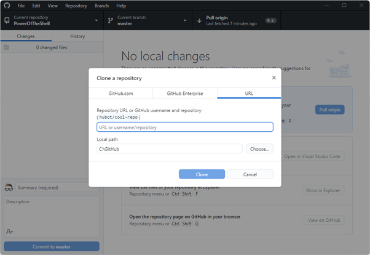The image size is (370, 255).
Task: Switch to the GitHub.com tab
Action: (x=120, y=93)
